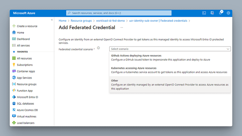242x136 pixels.
Task: Click the App Services globe icon
Action: [14, 77]
